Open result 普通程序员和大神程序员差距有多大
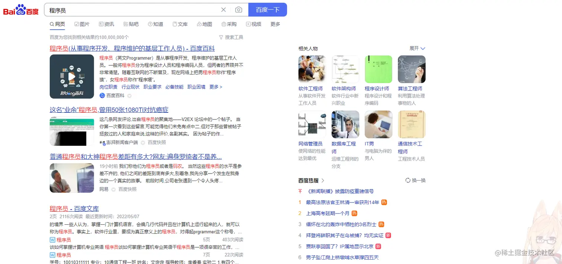The image size is (562, 264). coord(136,156)
